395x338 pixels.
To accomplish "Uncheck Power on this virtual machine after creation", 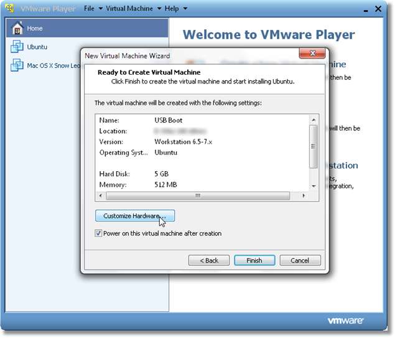I will [x=98, y=233].
